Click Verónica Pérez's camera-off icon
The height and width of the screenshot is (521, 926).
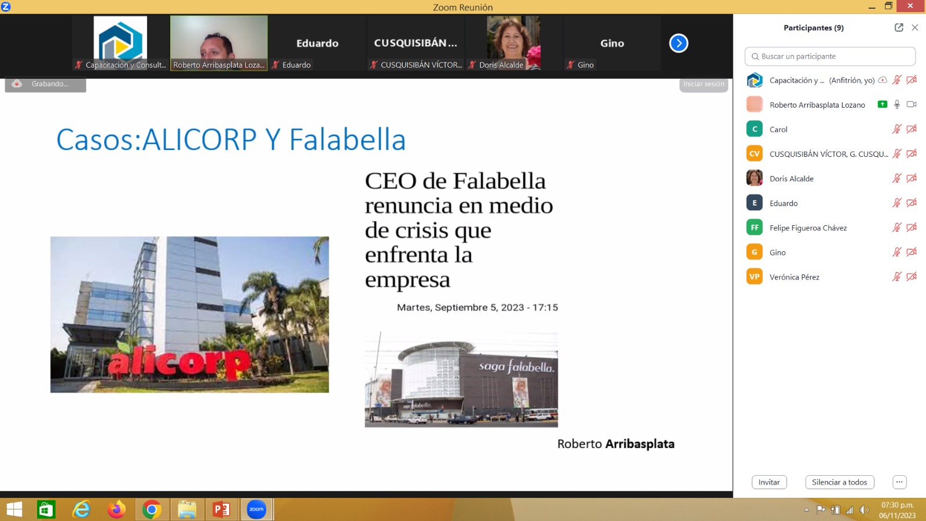click(x=912, y=277)
